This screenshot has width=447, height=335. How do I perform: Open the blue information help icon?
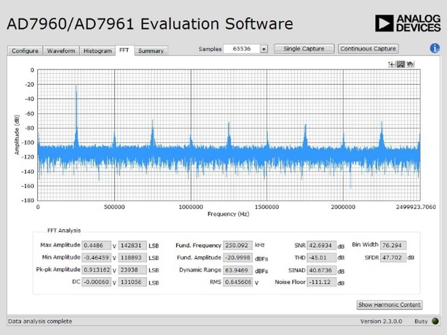coord(434,48)
